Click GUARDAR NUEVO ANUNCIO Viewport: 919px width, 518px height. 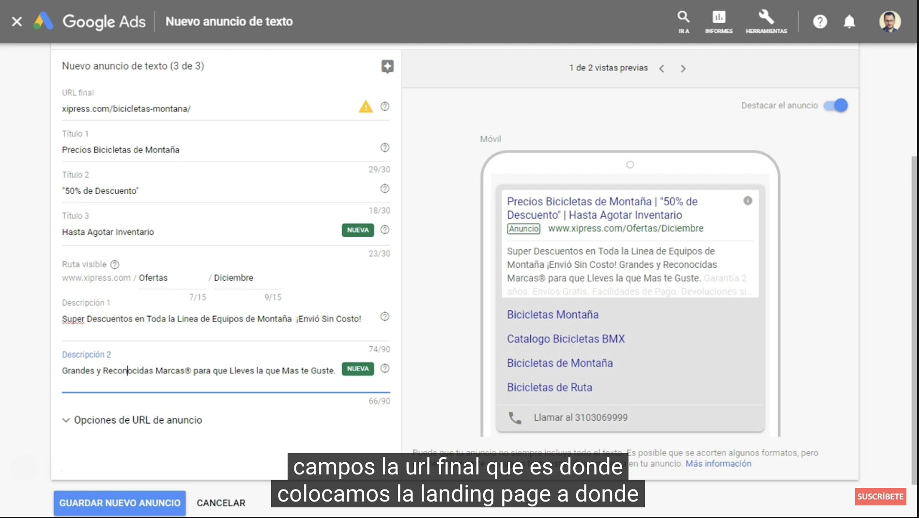(x=119, y=503)
